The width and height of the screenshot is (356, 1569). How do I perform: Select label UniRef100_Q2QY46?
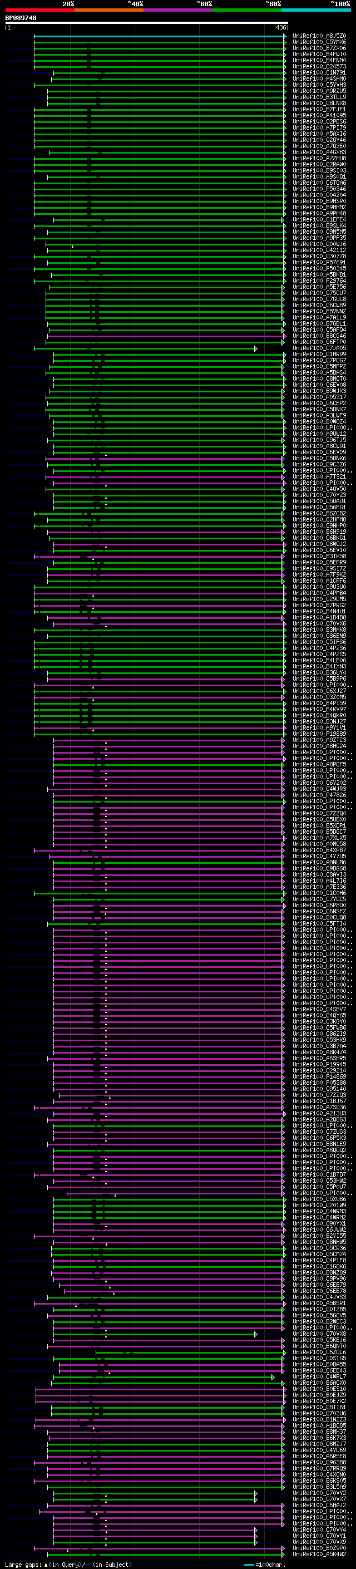[319, 140]
